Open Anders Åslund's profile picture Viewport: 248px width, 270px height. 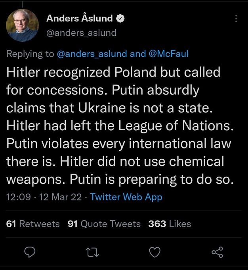pos(23,26)
